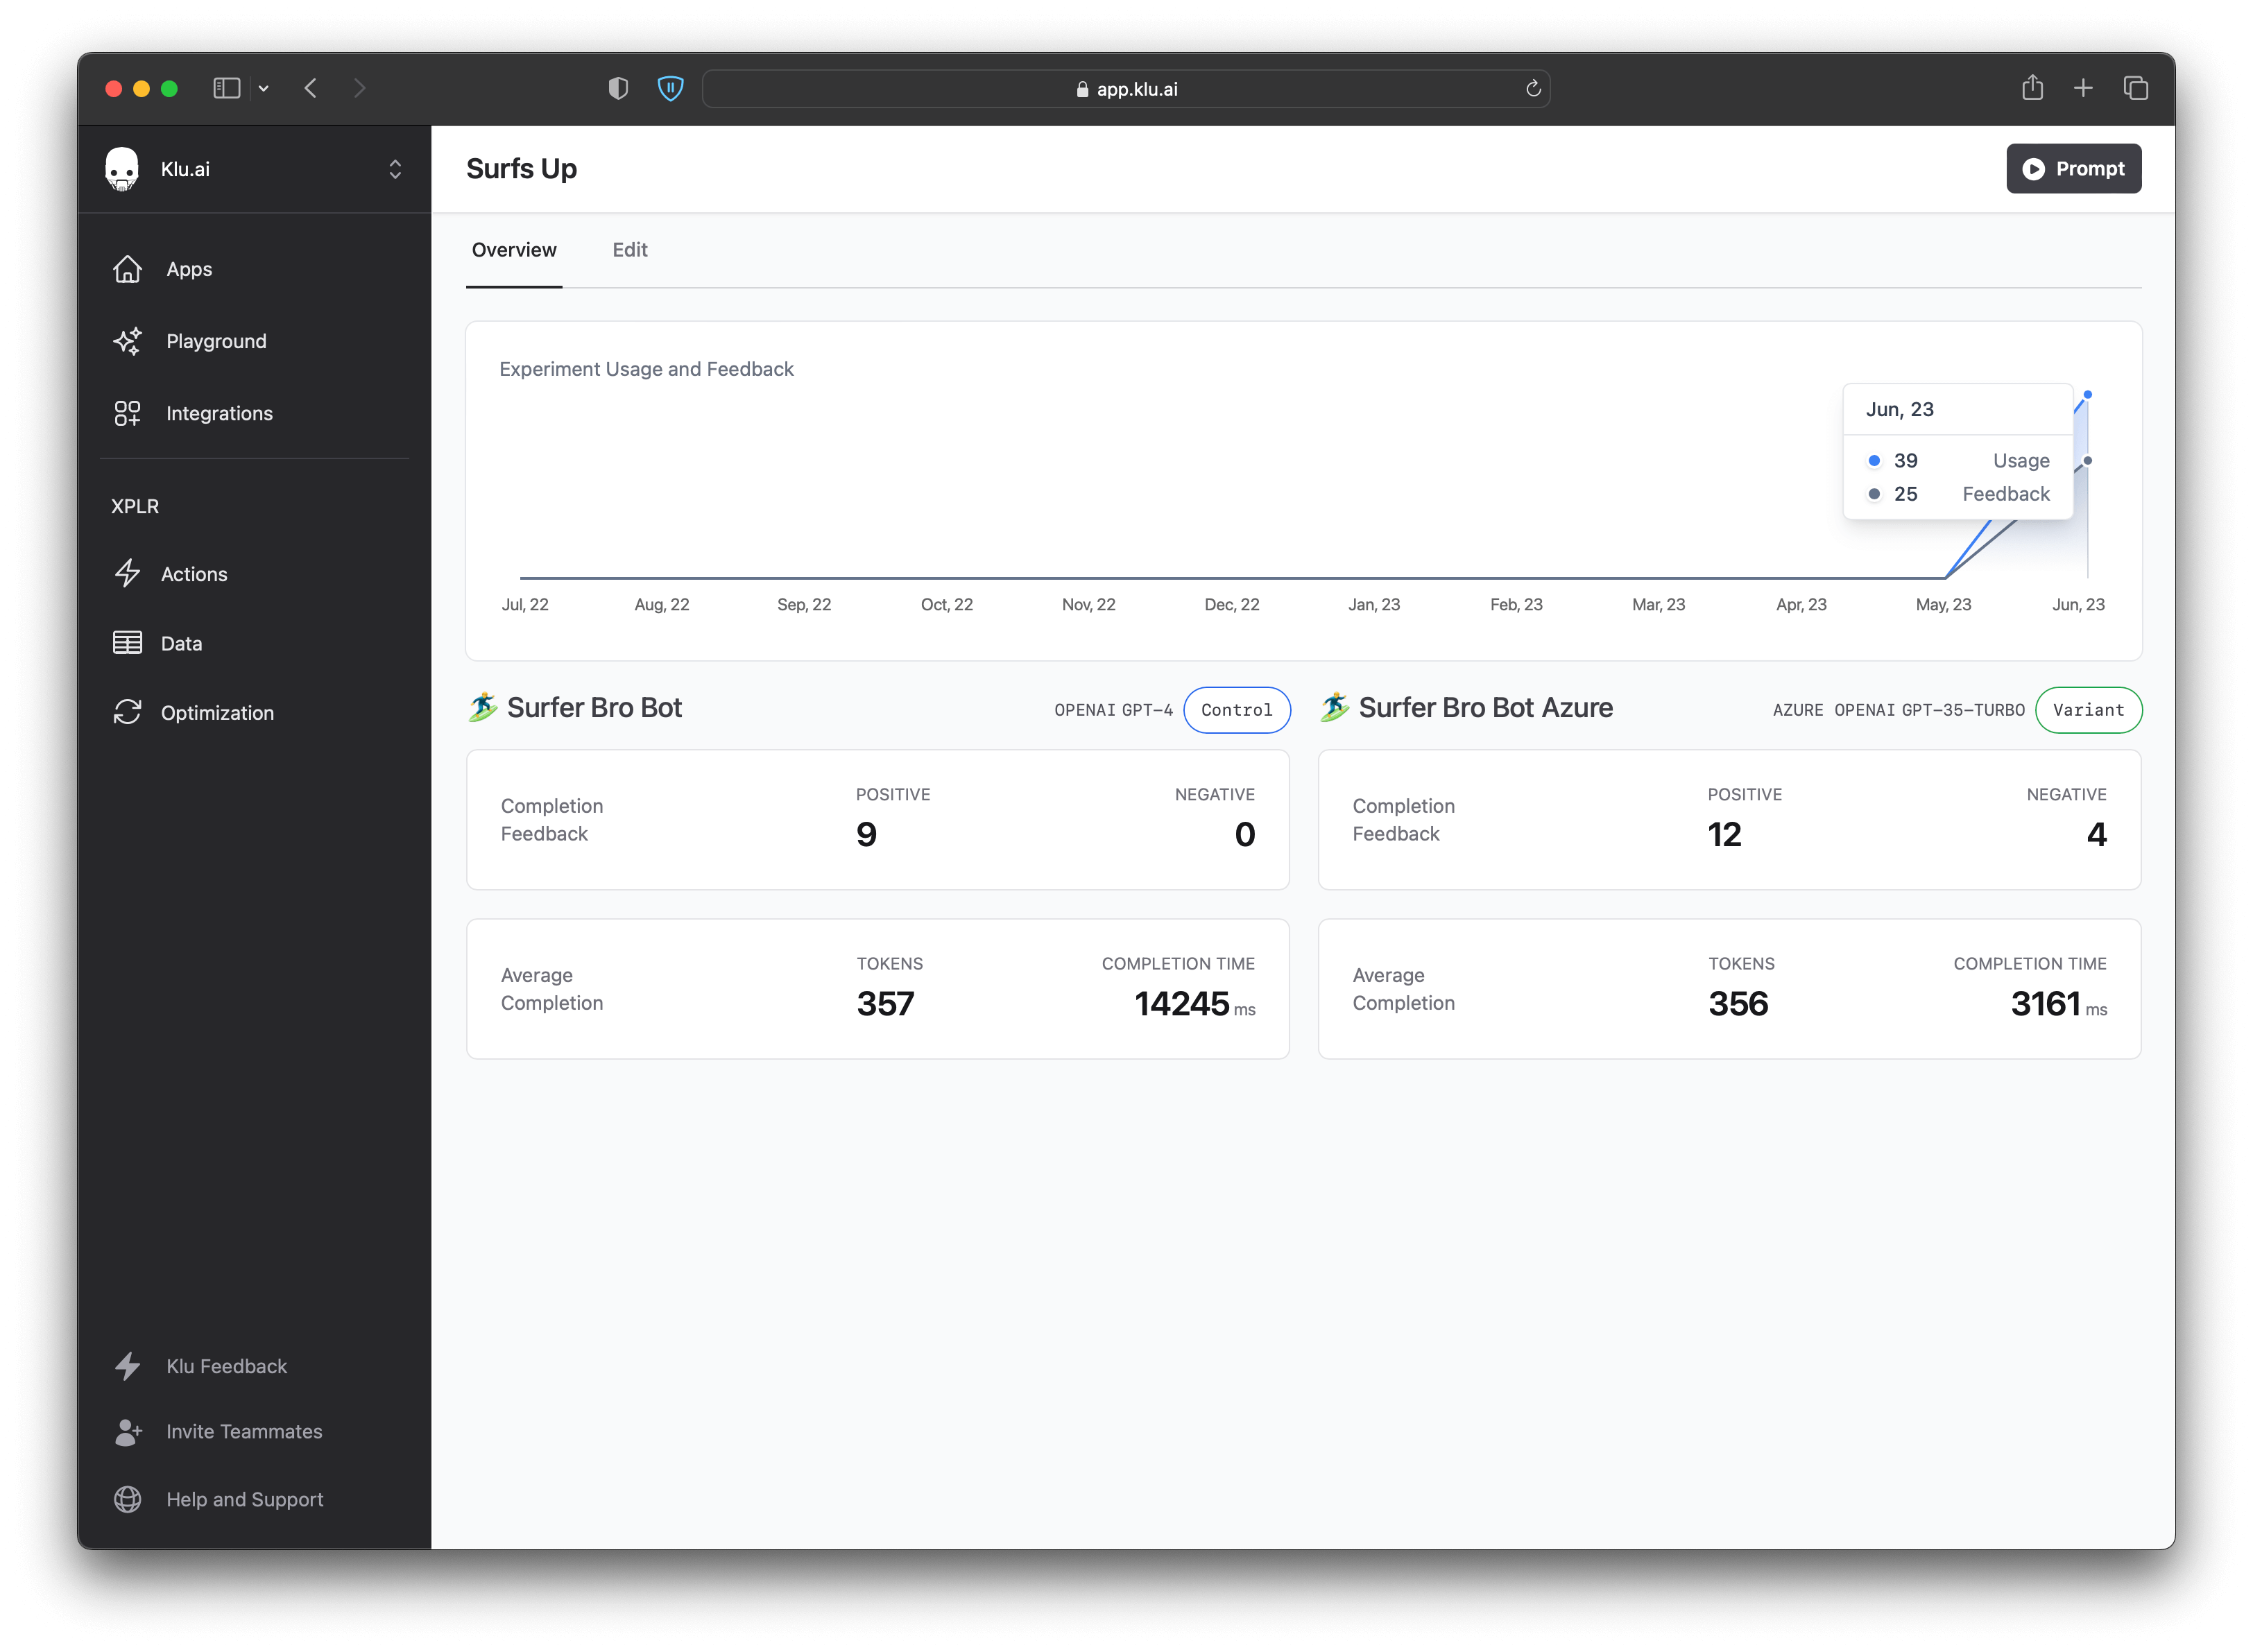Click the Prompt button

(x=2073, y=168)
